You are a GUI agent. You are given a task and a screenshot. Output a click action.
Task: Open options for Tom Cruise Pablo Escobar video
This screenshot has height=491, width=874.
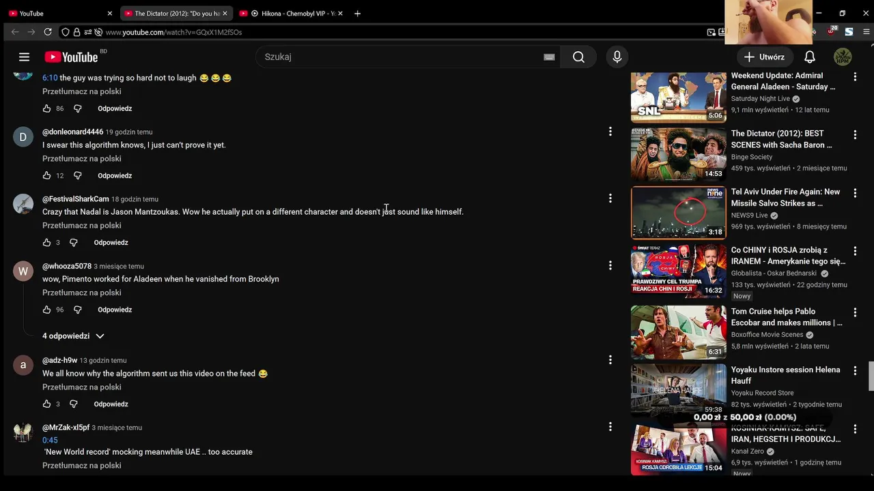pyautogui.click(x=855, y=312)
